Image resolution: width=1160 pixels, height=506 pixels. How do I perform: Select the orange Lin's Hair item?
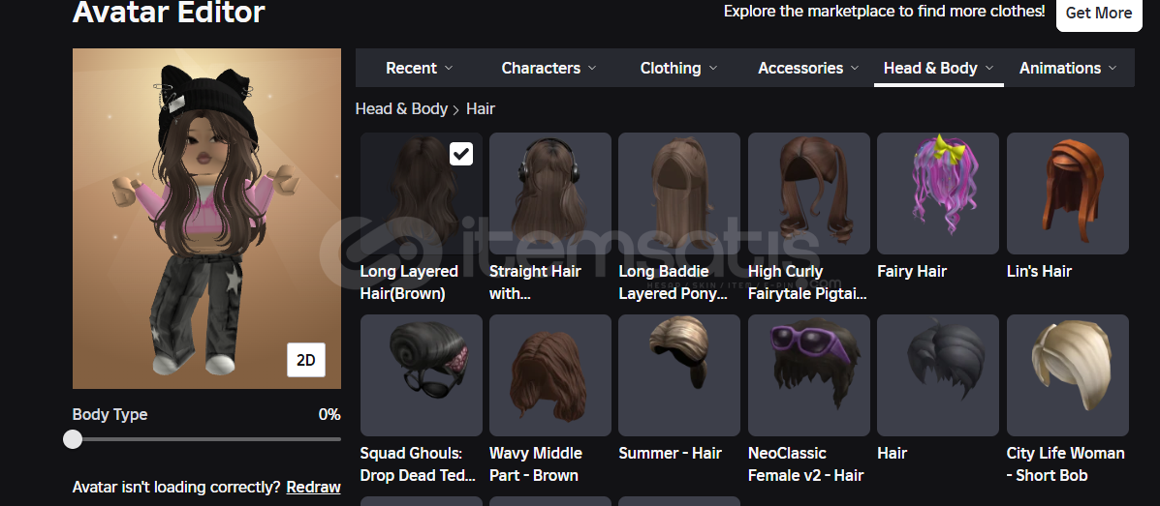(x=1068, y=193)
